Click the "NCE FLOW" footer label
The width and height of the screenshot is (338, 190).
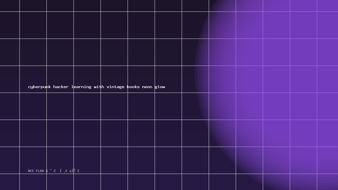pyautogui.click(x=36, y=171)
